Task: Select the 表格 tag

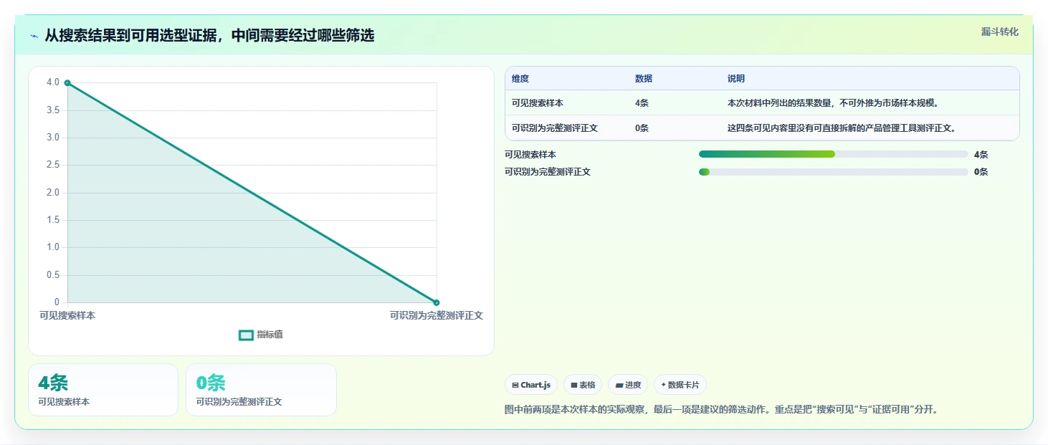Action: pos(583,385)
